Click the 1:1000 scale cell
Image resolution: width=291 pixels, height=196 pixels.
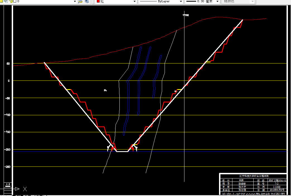click(x=277, y=187)
